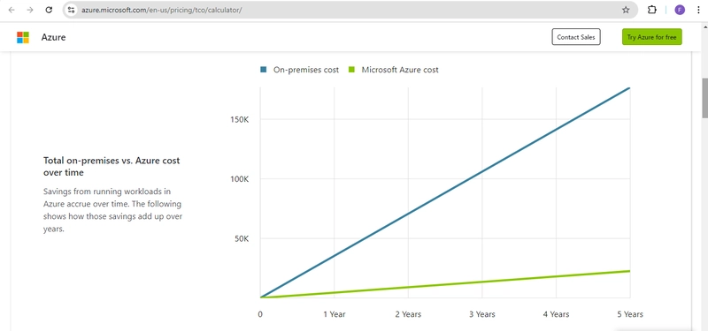708x331 pixels.
Task: Click the 100K y-axis label
Action: (x=240, y=179)
